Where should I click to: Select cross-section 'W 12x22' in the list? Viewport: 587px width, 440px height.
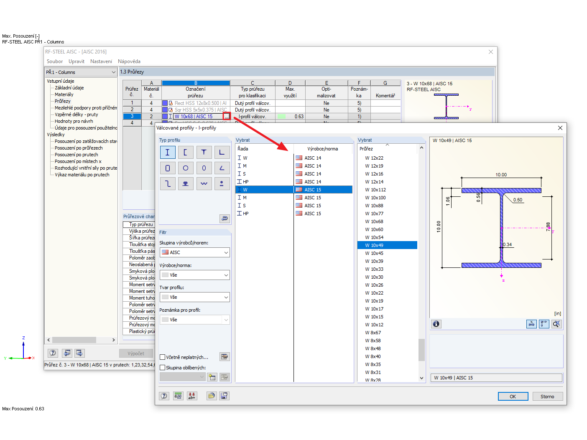[x=388, y=158]
